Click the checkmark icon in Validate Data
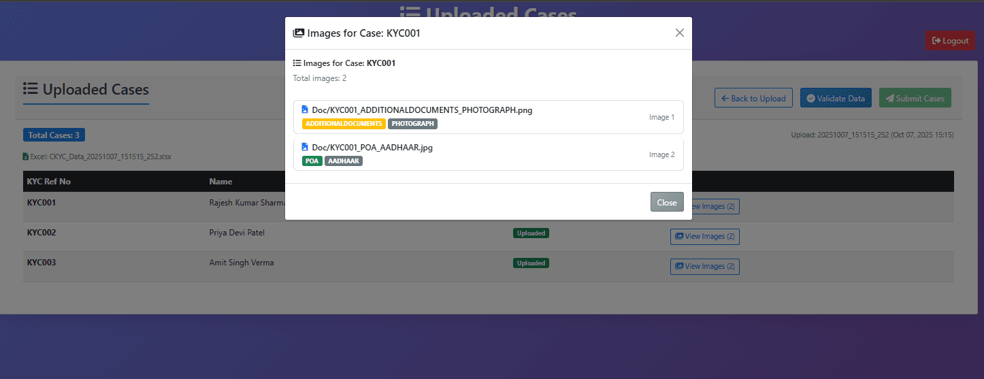The image size is (984, 379). point(810,99)
